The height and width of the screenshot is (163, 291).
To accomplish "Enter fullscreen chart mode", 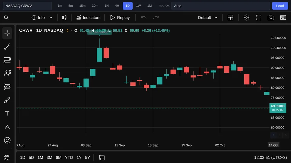I will [259, 18].
